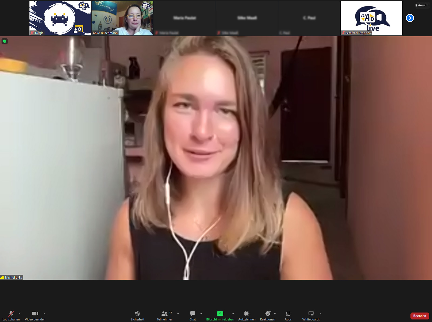Open the Ansicht view menu
The image size is (432, 322).
[x=422, y=5]
